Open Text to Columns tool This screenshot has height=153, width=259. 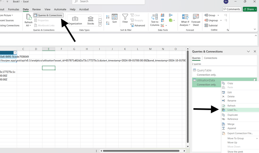(155, 17)
